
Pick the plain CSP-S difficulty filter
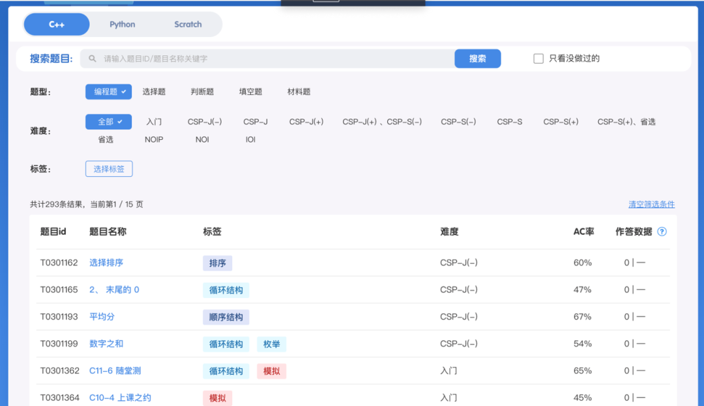(x=510, y=122)
